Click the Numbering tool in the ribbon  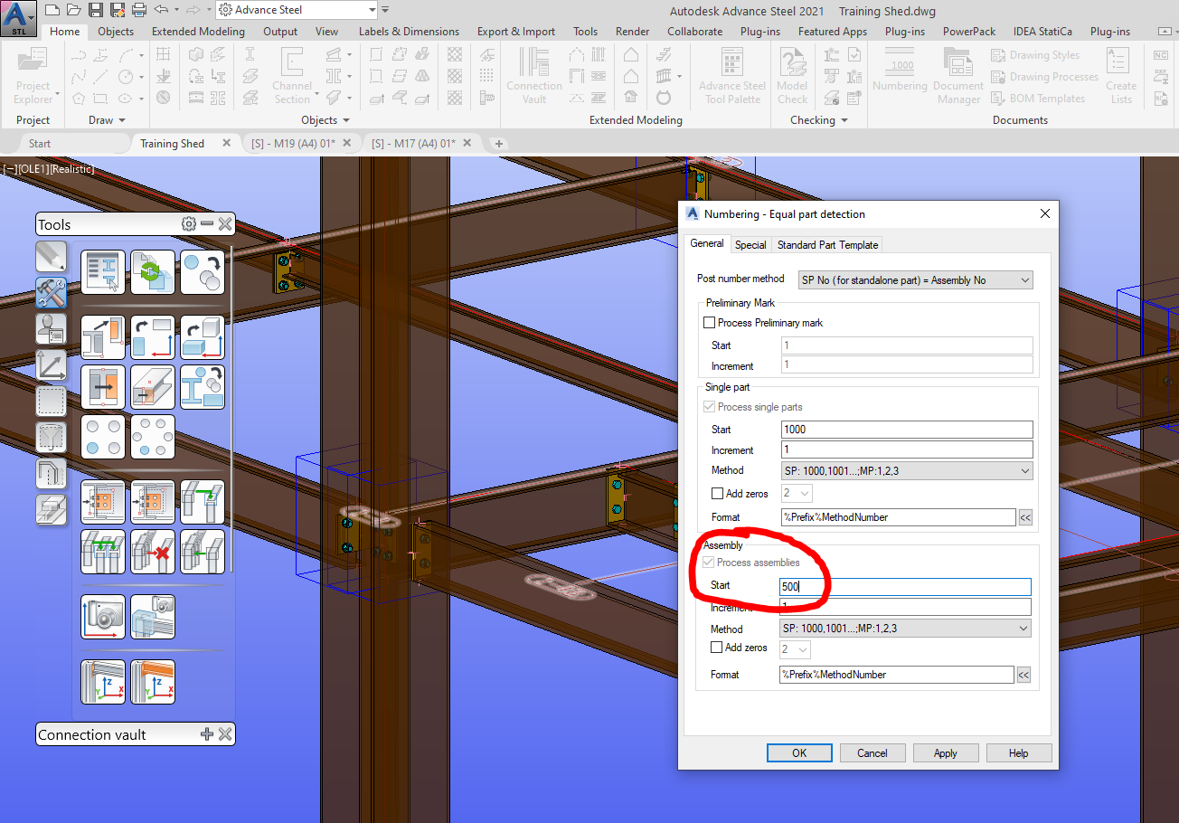tap(901, 76)
